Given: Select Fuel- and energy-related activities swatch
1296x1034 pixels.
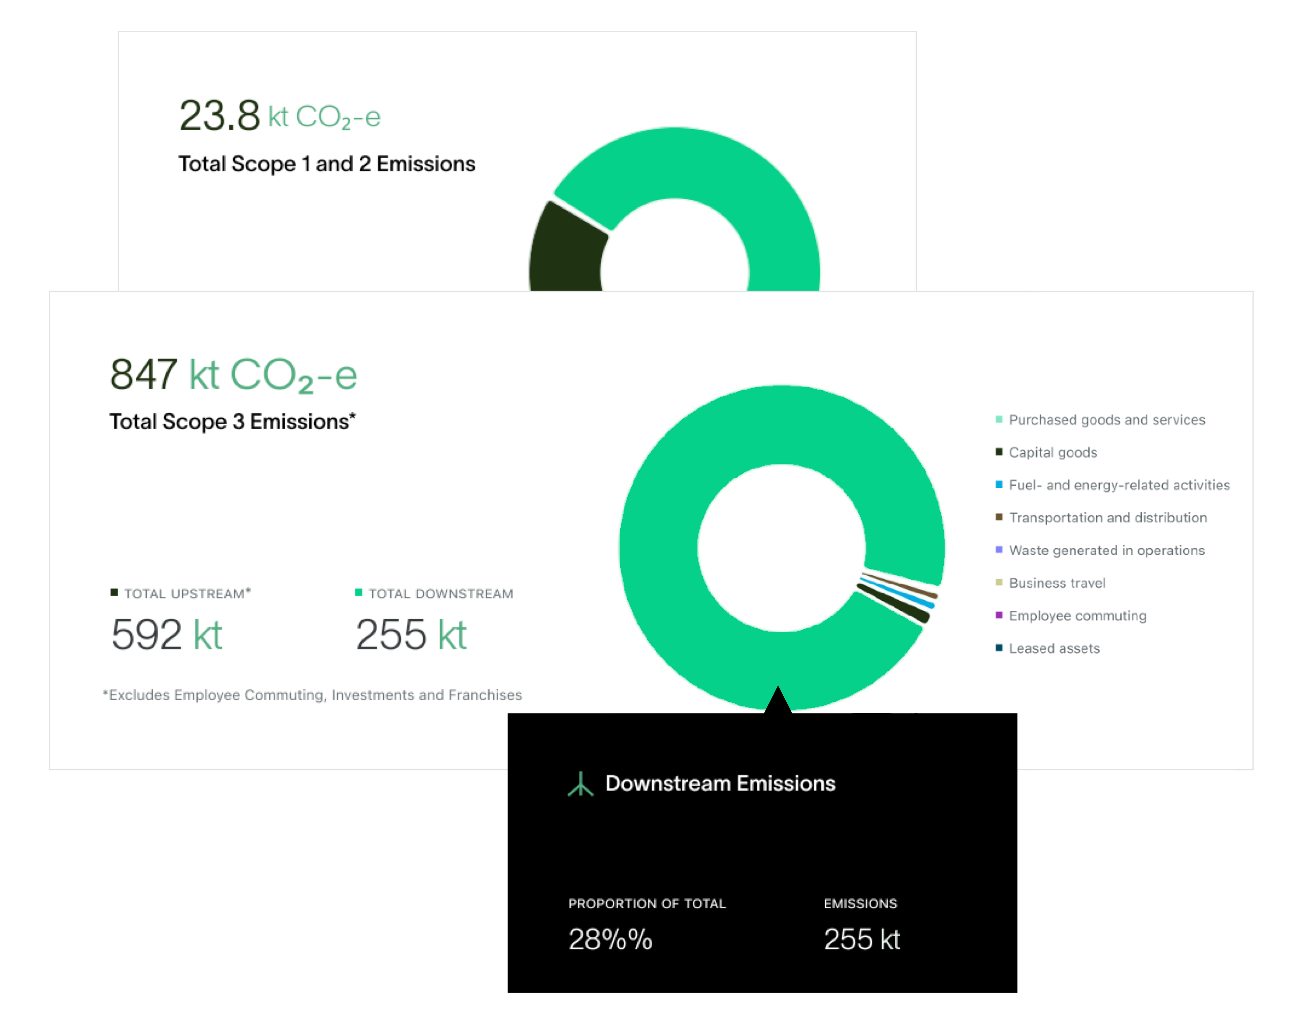Looking at the screenshot, I should pos(999,484).
